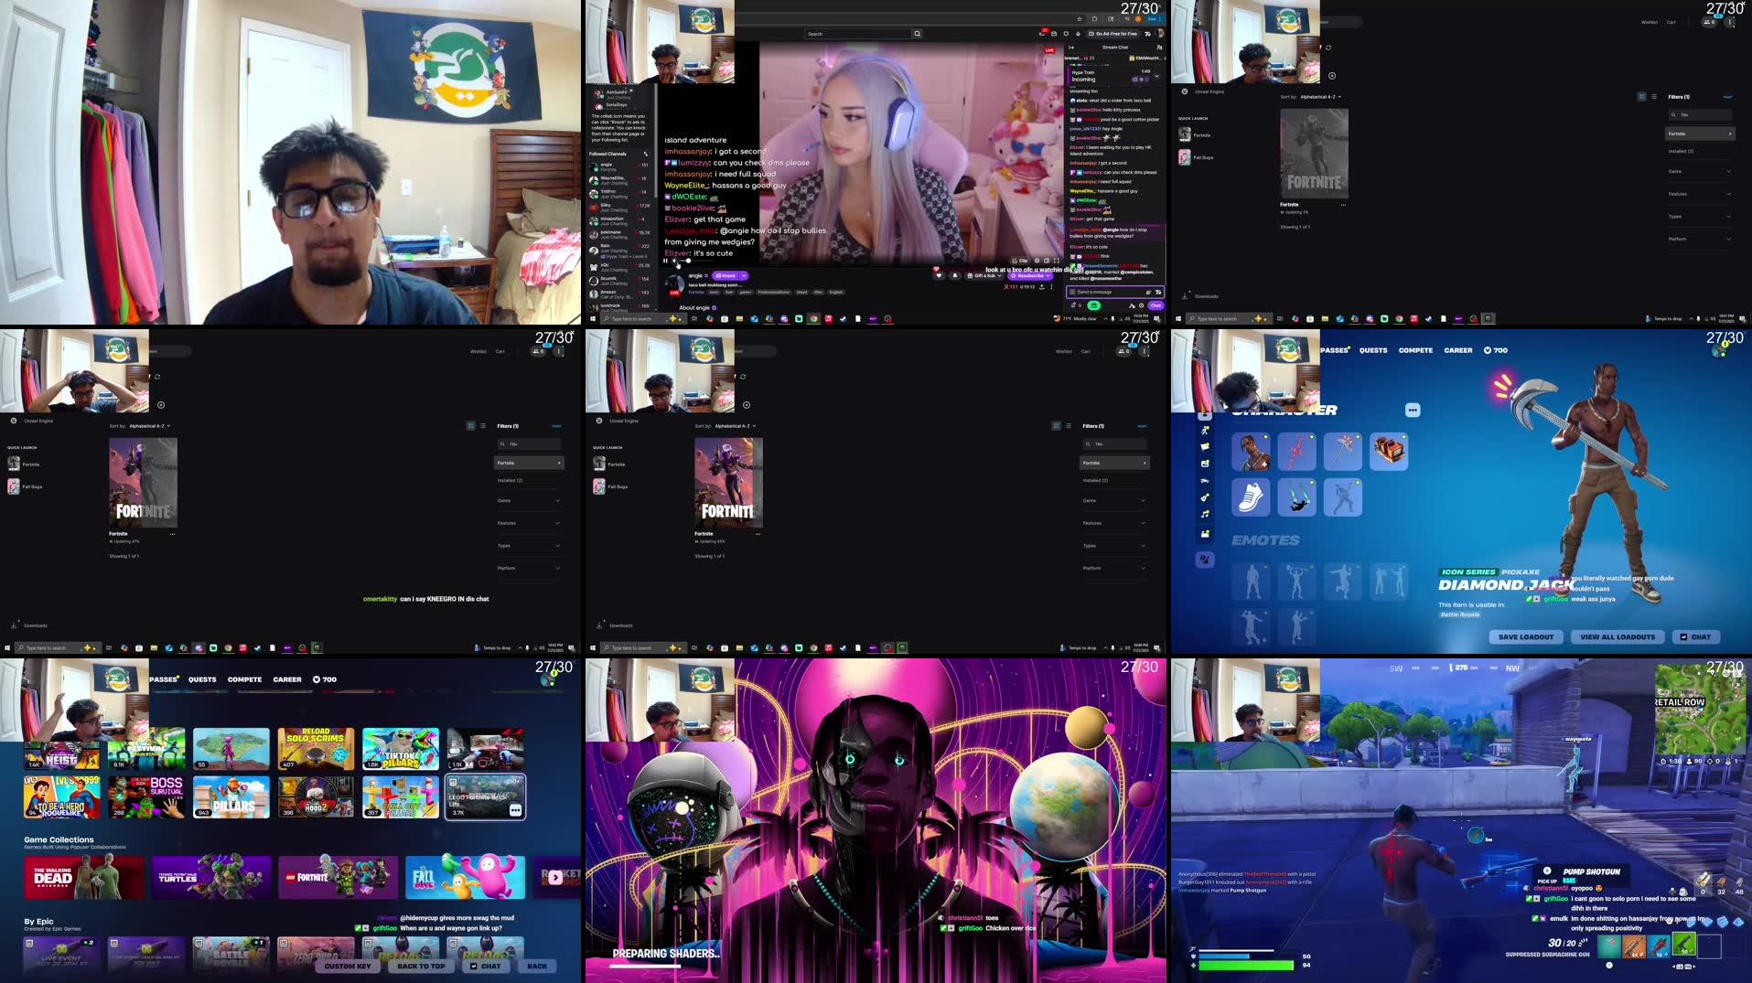Click the Twitch search magnifier button

coord(918,34)
